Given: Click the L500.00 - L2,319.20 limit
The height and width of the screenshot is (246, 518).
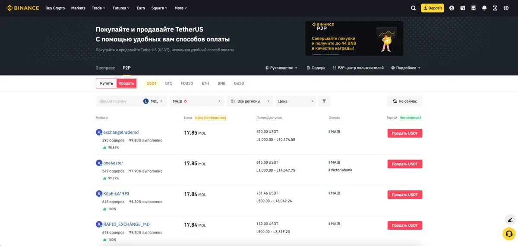Looking at the screenshot, I should click(x=273, y=232).
